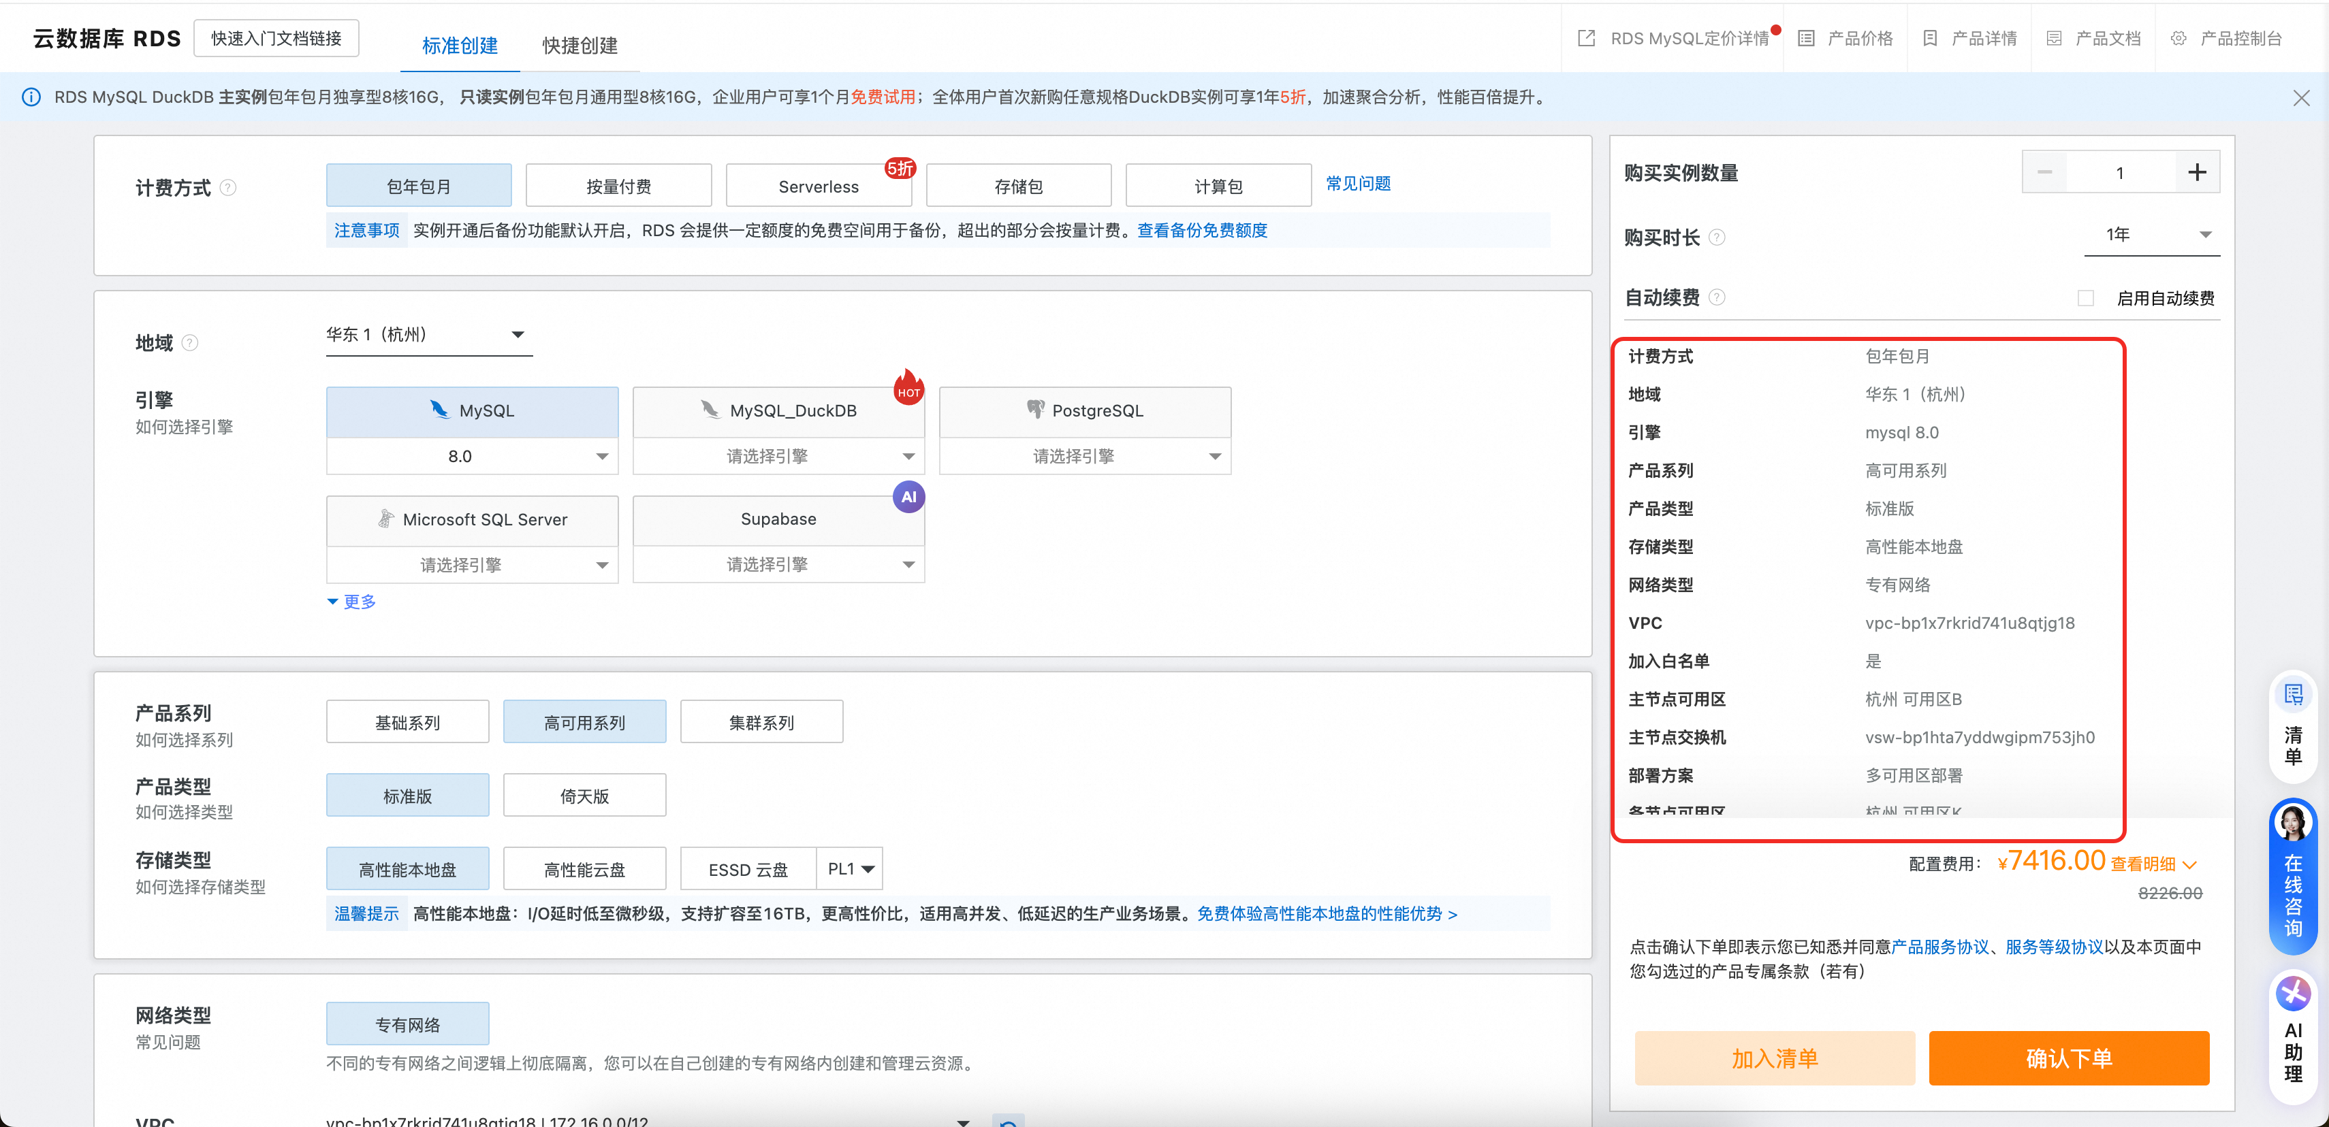Open 查看备份免费额度 link

tap(1203, 231)
